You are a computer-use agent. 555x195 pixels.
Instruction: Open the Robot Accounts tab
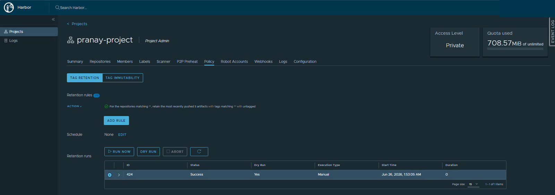click(x=234, y=62)
